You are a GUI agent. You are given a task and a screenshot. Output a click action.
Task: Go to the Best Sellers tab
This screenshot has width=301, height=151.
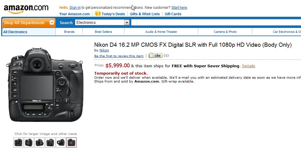tap(103, 32)
